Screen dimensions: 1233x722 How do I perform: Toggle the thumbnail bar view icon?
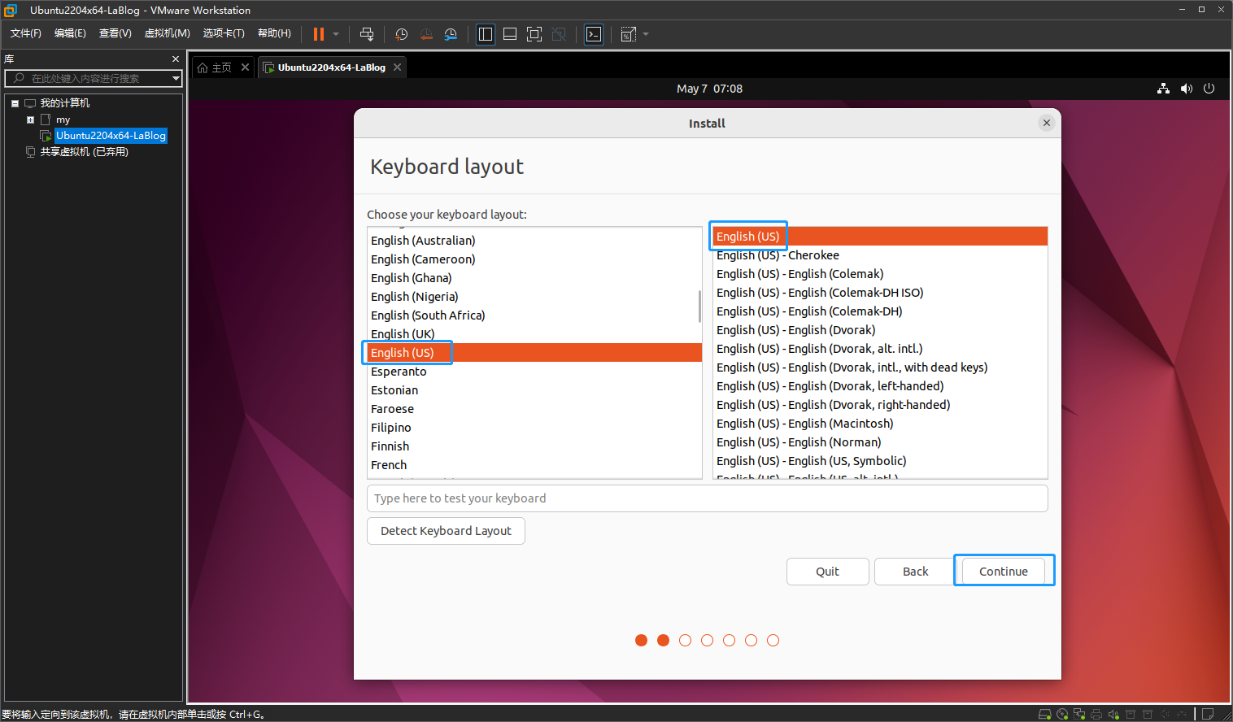point(510,34)
